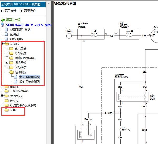Click the page icon beside 线路图
This screenshot has width=158, height=144.
tap(6, 34)
